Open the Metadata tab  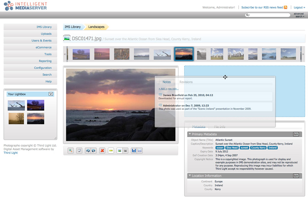tap(199, 127)
